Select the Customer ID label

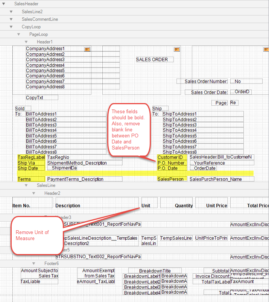point(172,157)
